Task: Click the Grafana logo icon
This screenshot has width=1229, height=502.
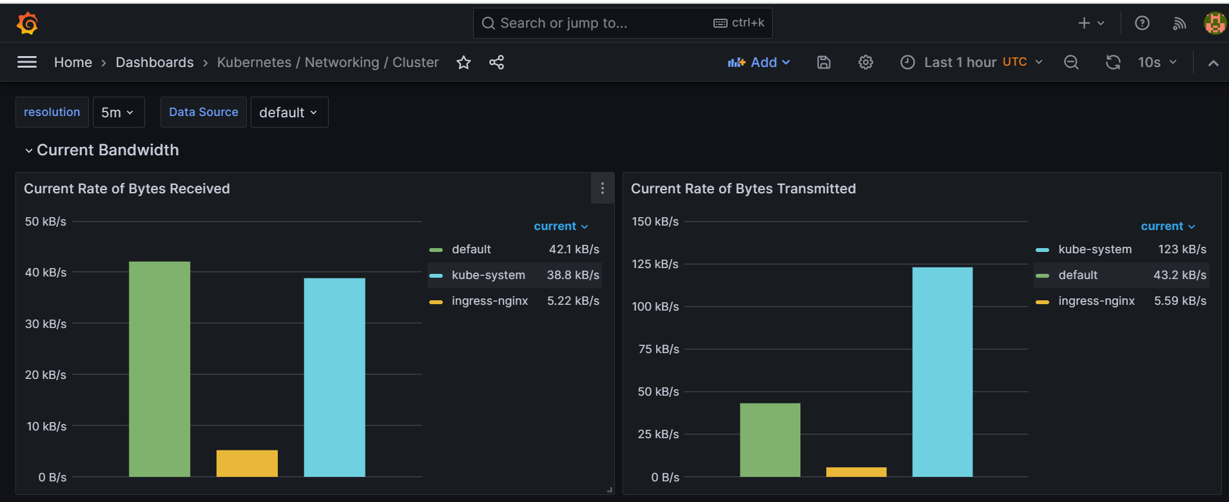Action: click(27, 23)
